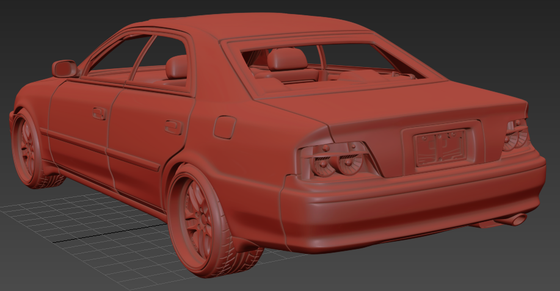Click the side molding strip on rear door
The width and height of the screenshot is (560, 291).
pos(133,159)
